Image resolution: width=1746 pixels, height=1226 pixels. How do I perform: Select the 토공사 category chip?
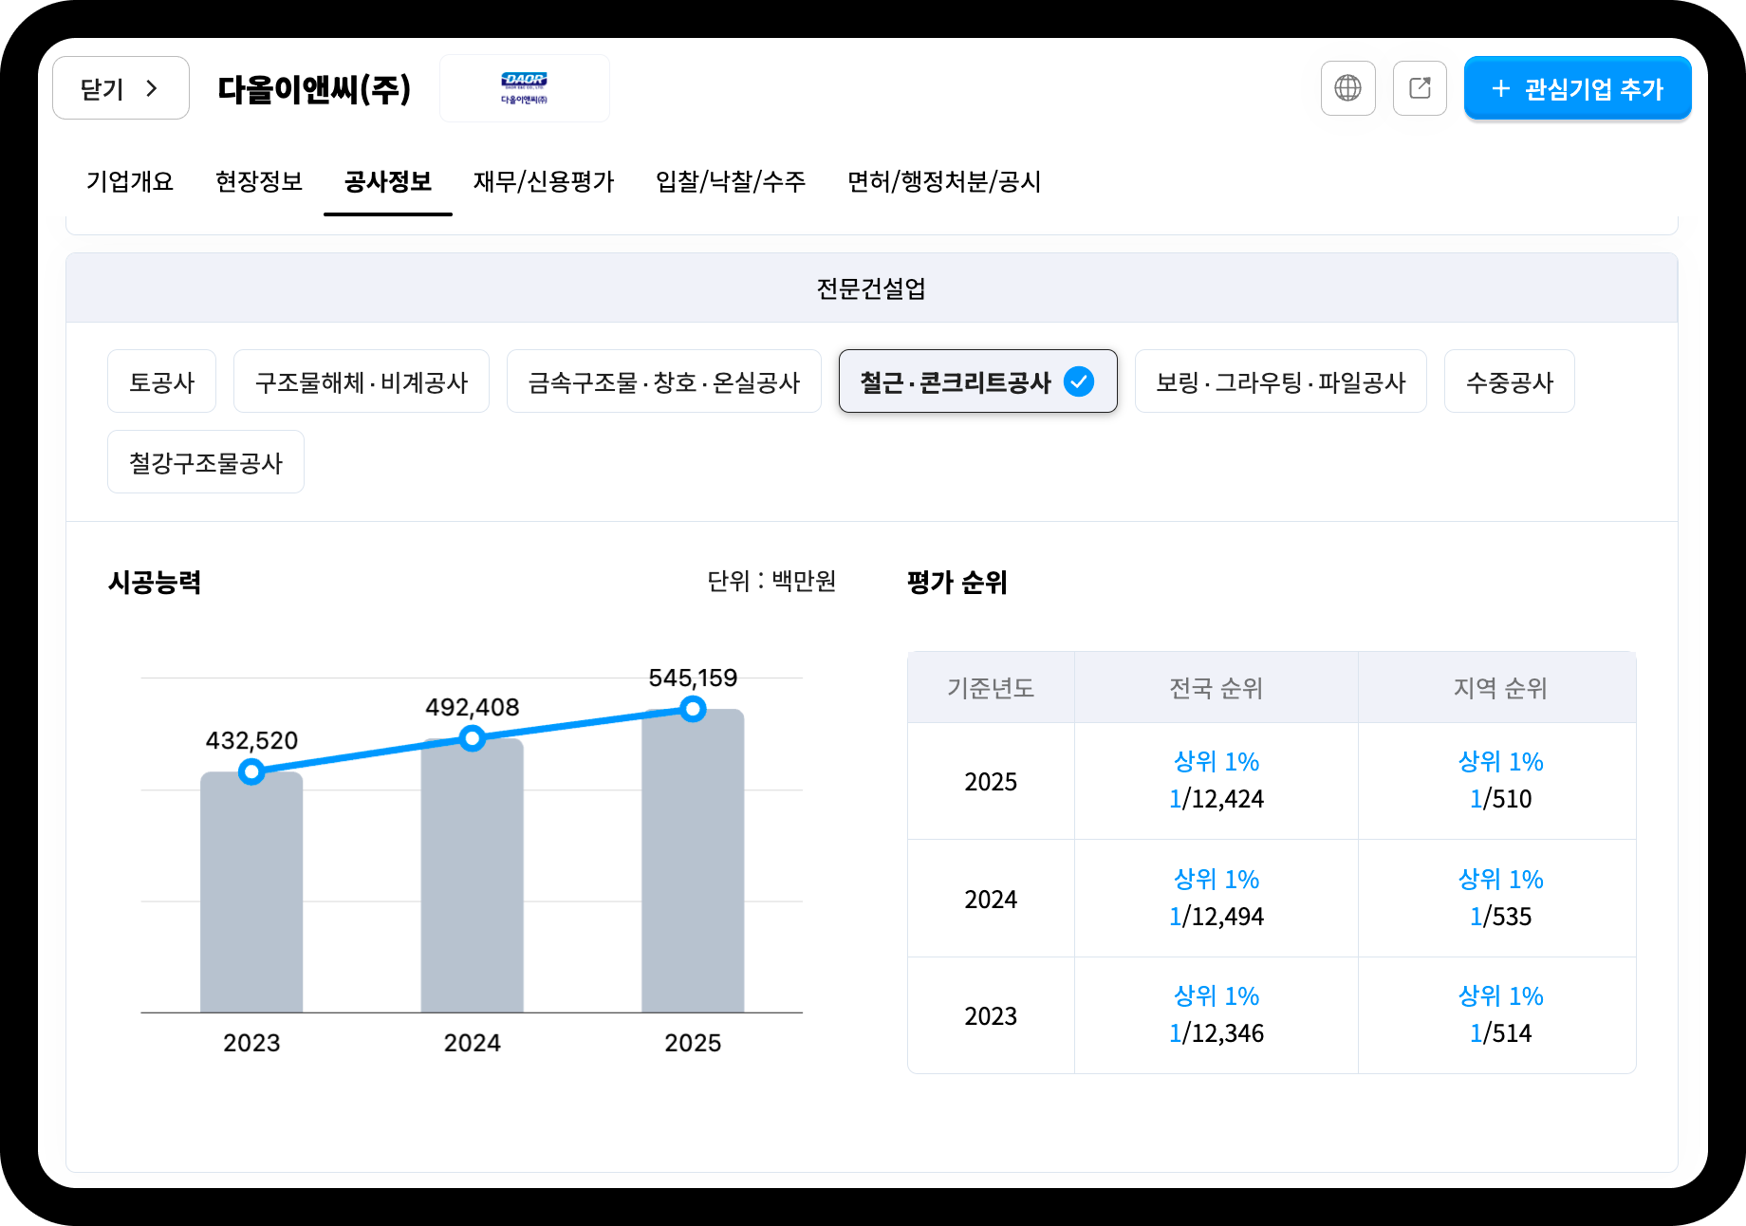pos(161,381)
